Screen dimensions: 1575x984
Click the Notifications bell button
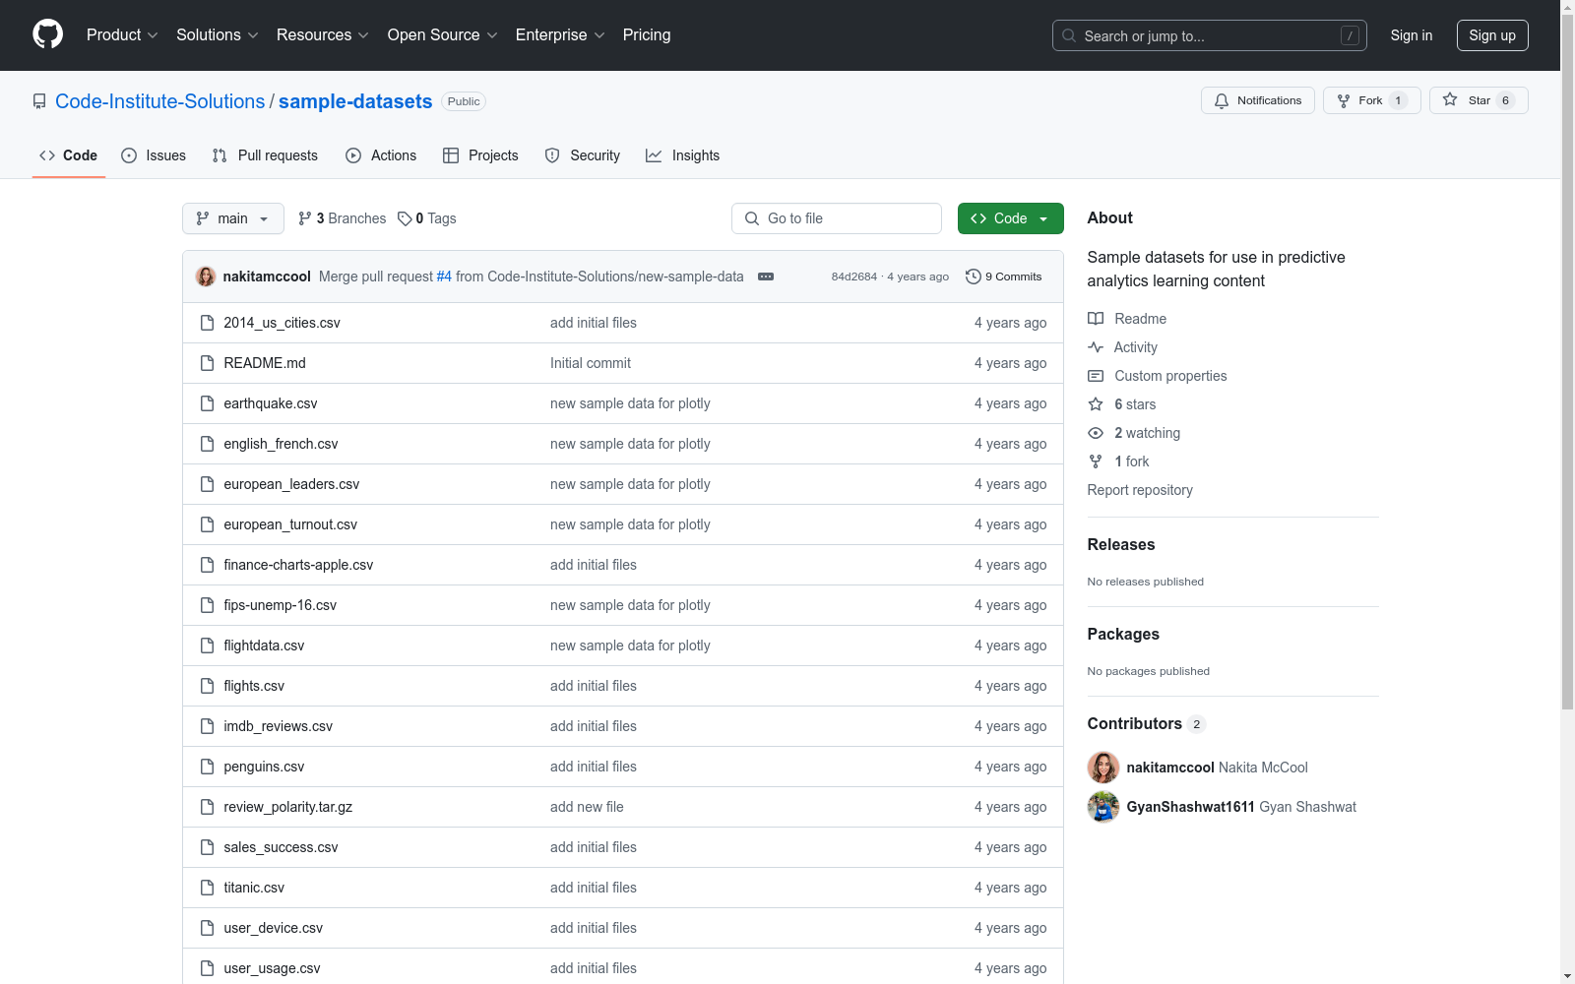tap(1257, 100)
